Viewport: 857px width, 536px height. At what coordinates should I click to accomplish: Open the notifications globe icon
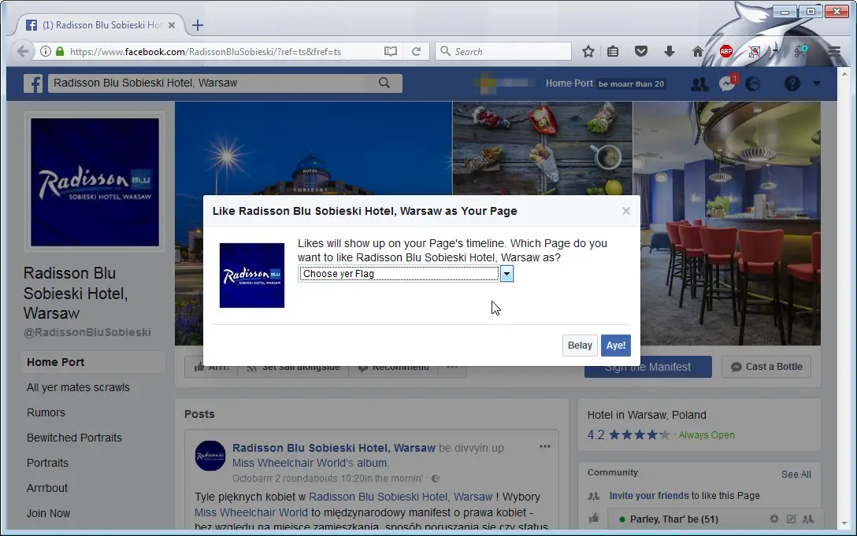(752, 83)
